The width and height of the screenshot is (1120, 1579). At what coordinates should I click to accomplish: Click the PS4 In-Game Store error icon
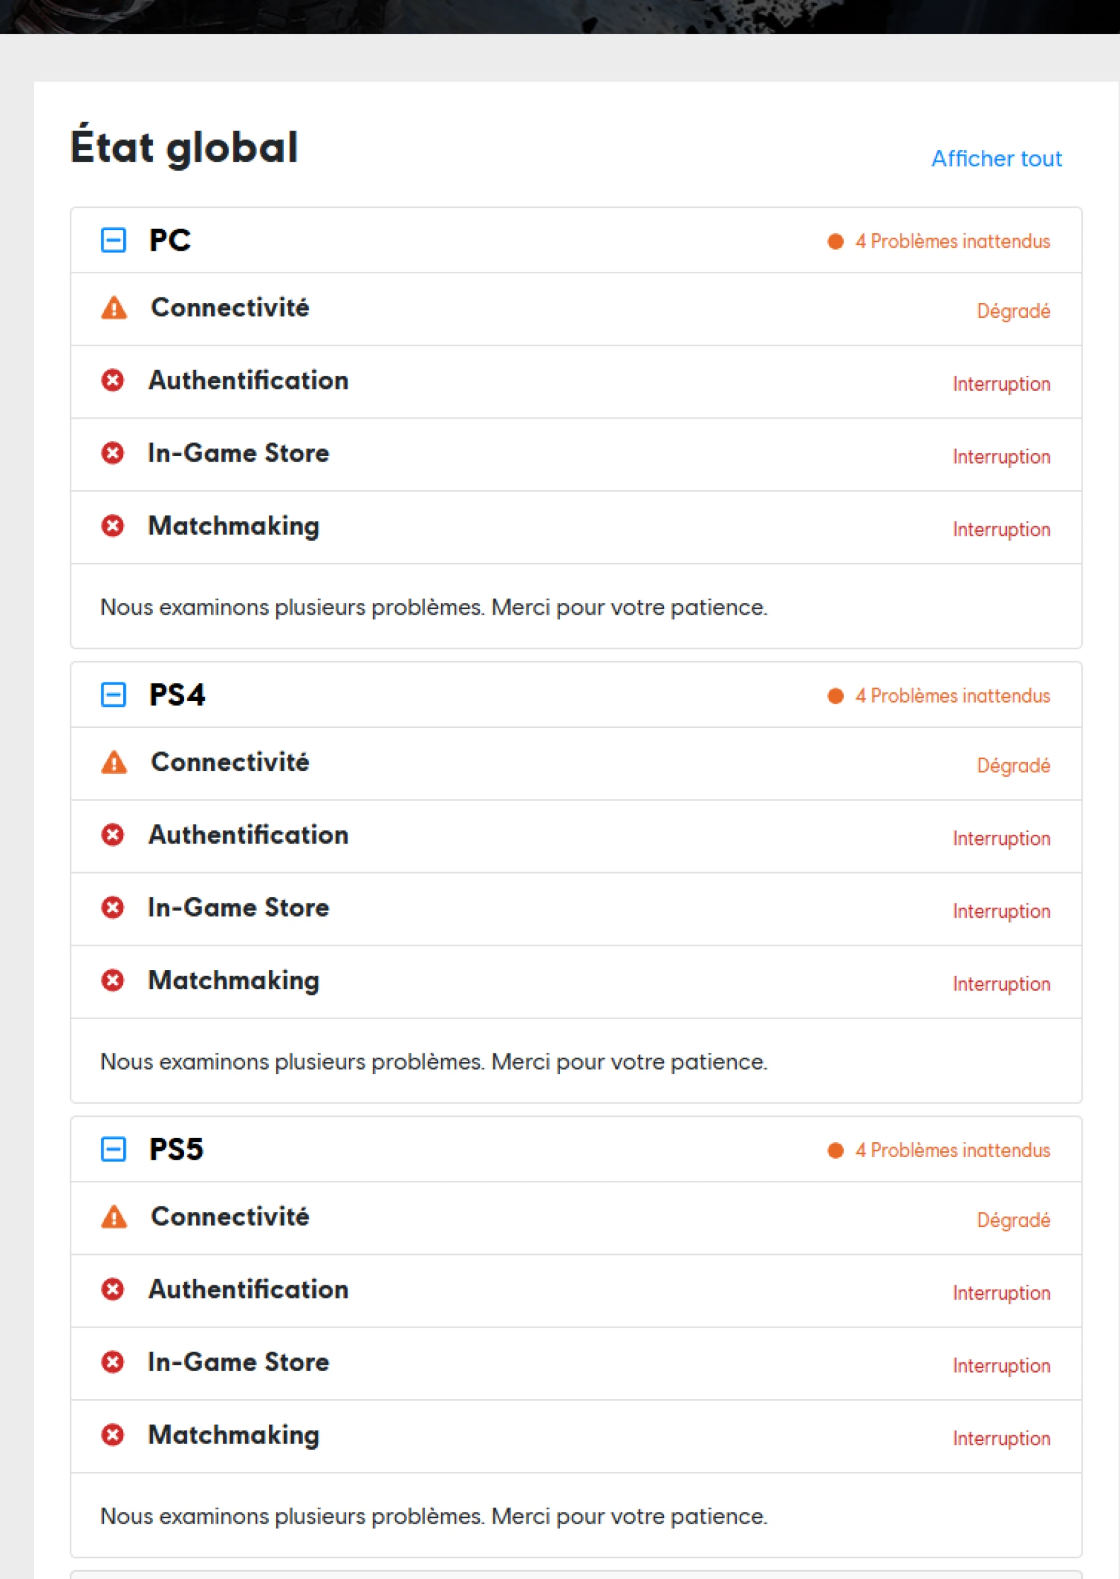click(113, 908)
